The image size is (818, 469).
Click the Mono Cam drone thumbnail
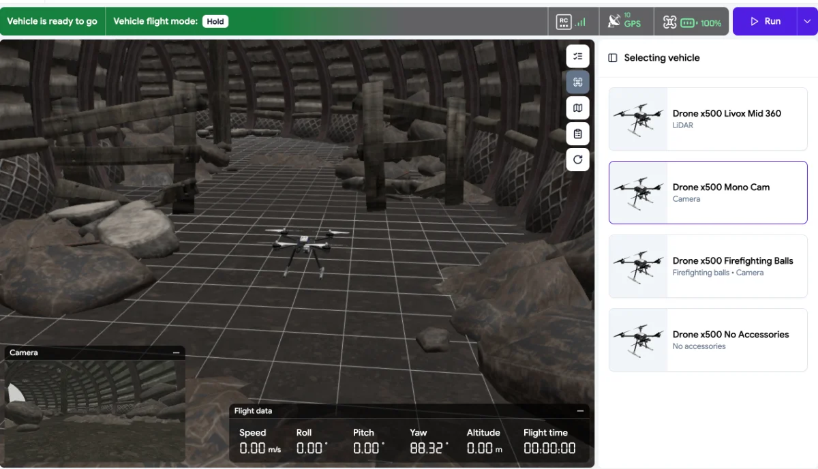click(638, 193)
